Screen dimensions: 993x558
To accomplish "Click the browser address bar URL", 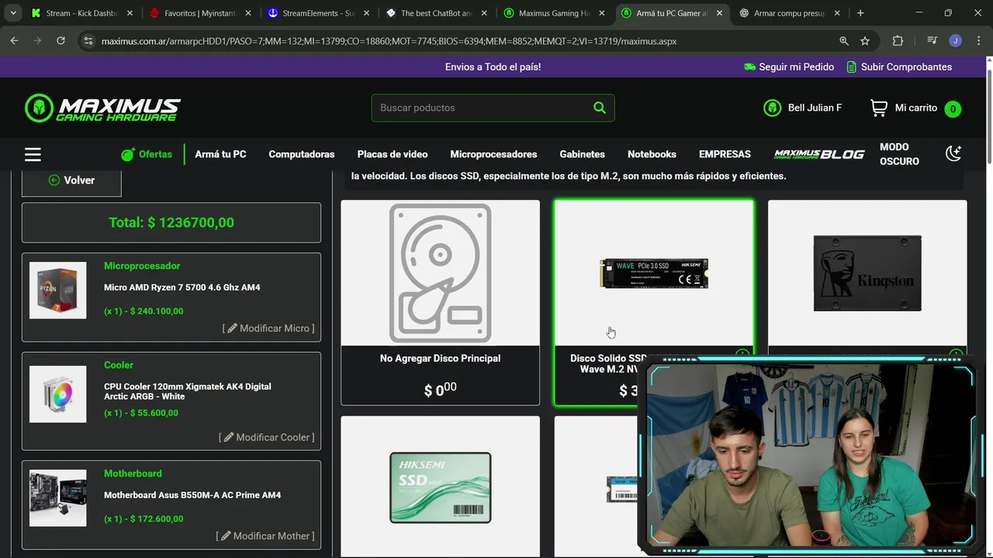I will coord(389,41).
